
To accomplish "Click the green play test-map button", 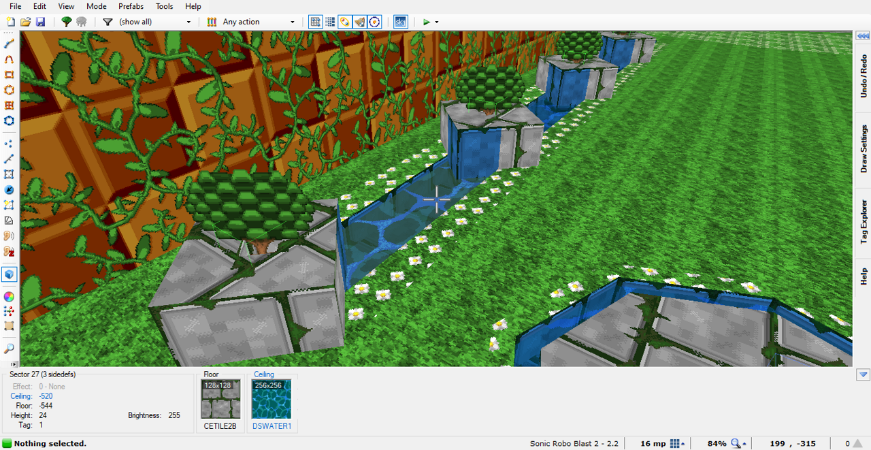I will click(x=427, y=22).
